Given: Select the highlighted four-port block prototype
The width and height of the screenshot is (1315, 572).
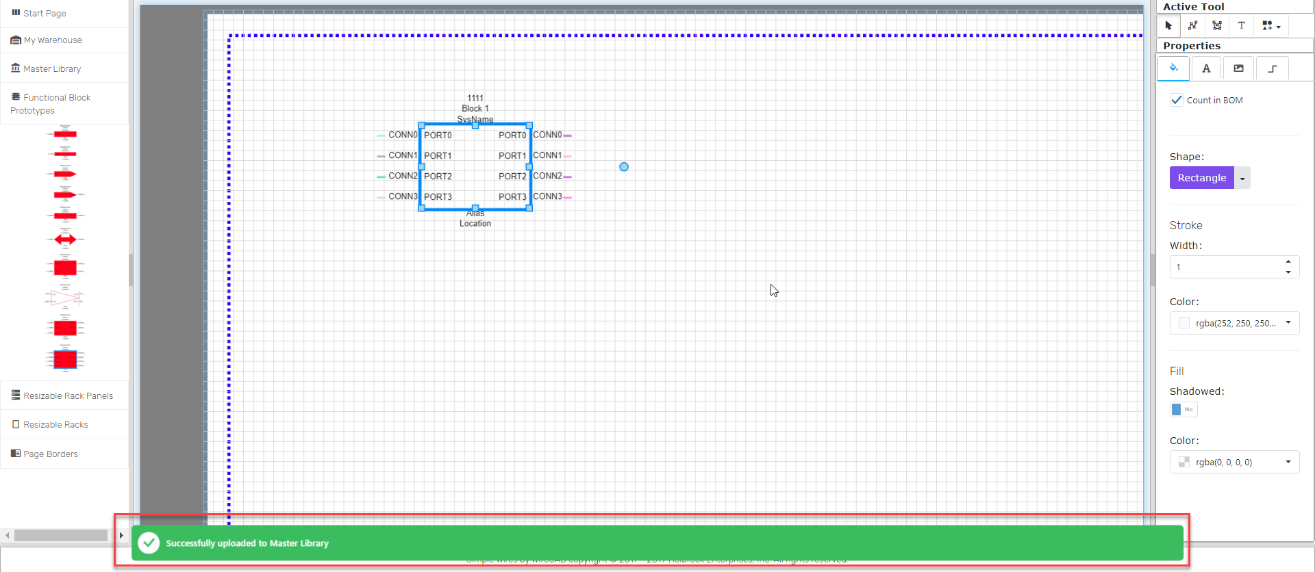Looking at the screenshot, I should [x=65, y=359].
